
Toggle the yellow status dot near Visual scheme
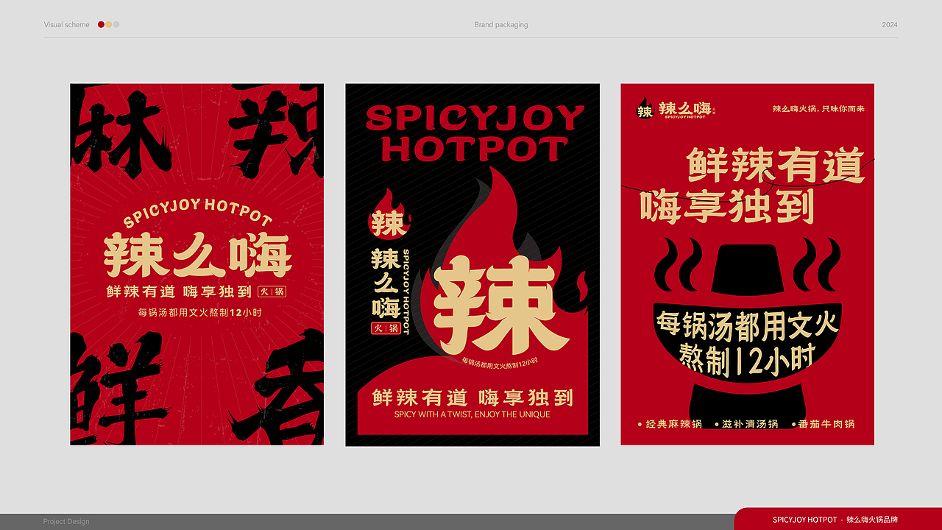point(109,24)
